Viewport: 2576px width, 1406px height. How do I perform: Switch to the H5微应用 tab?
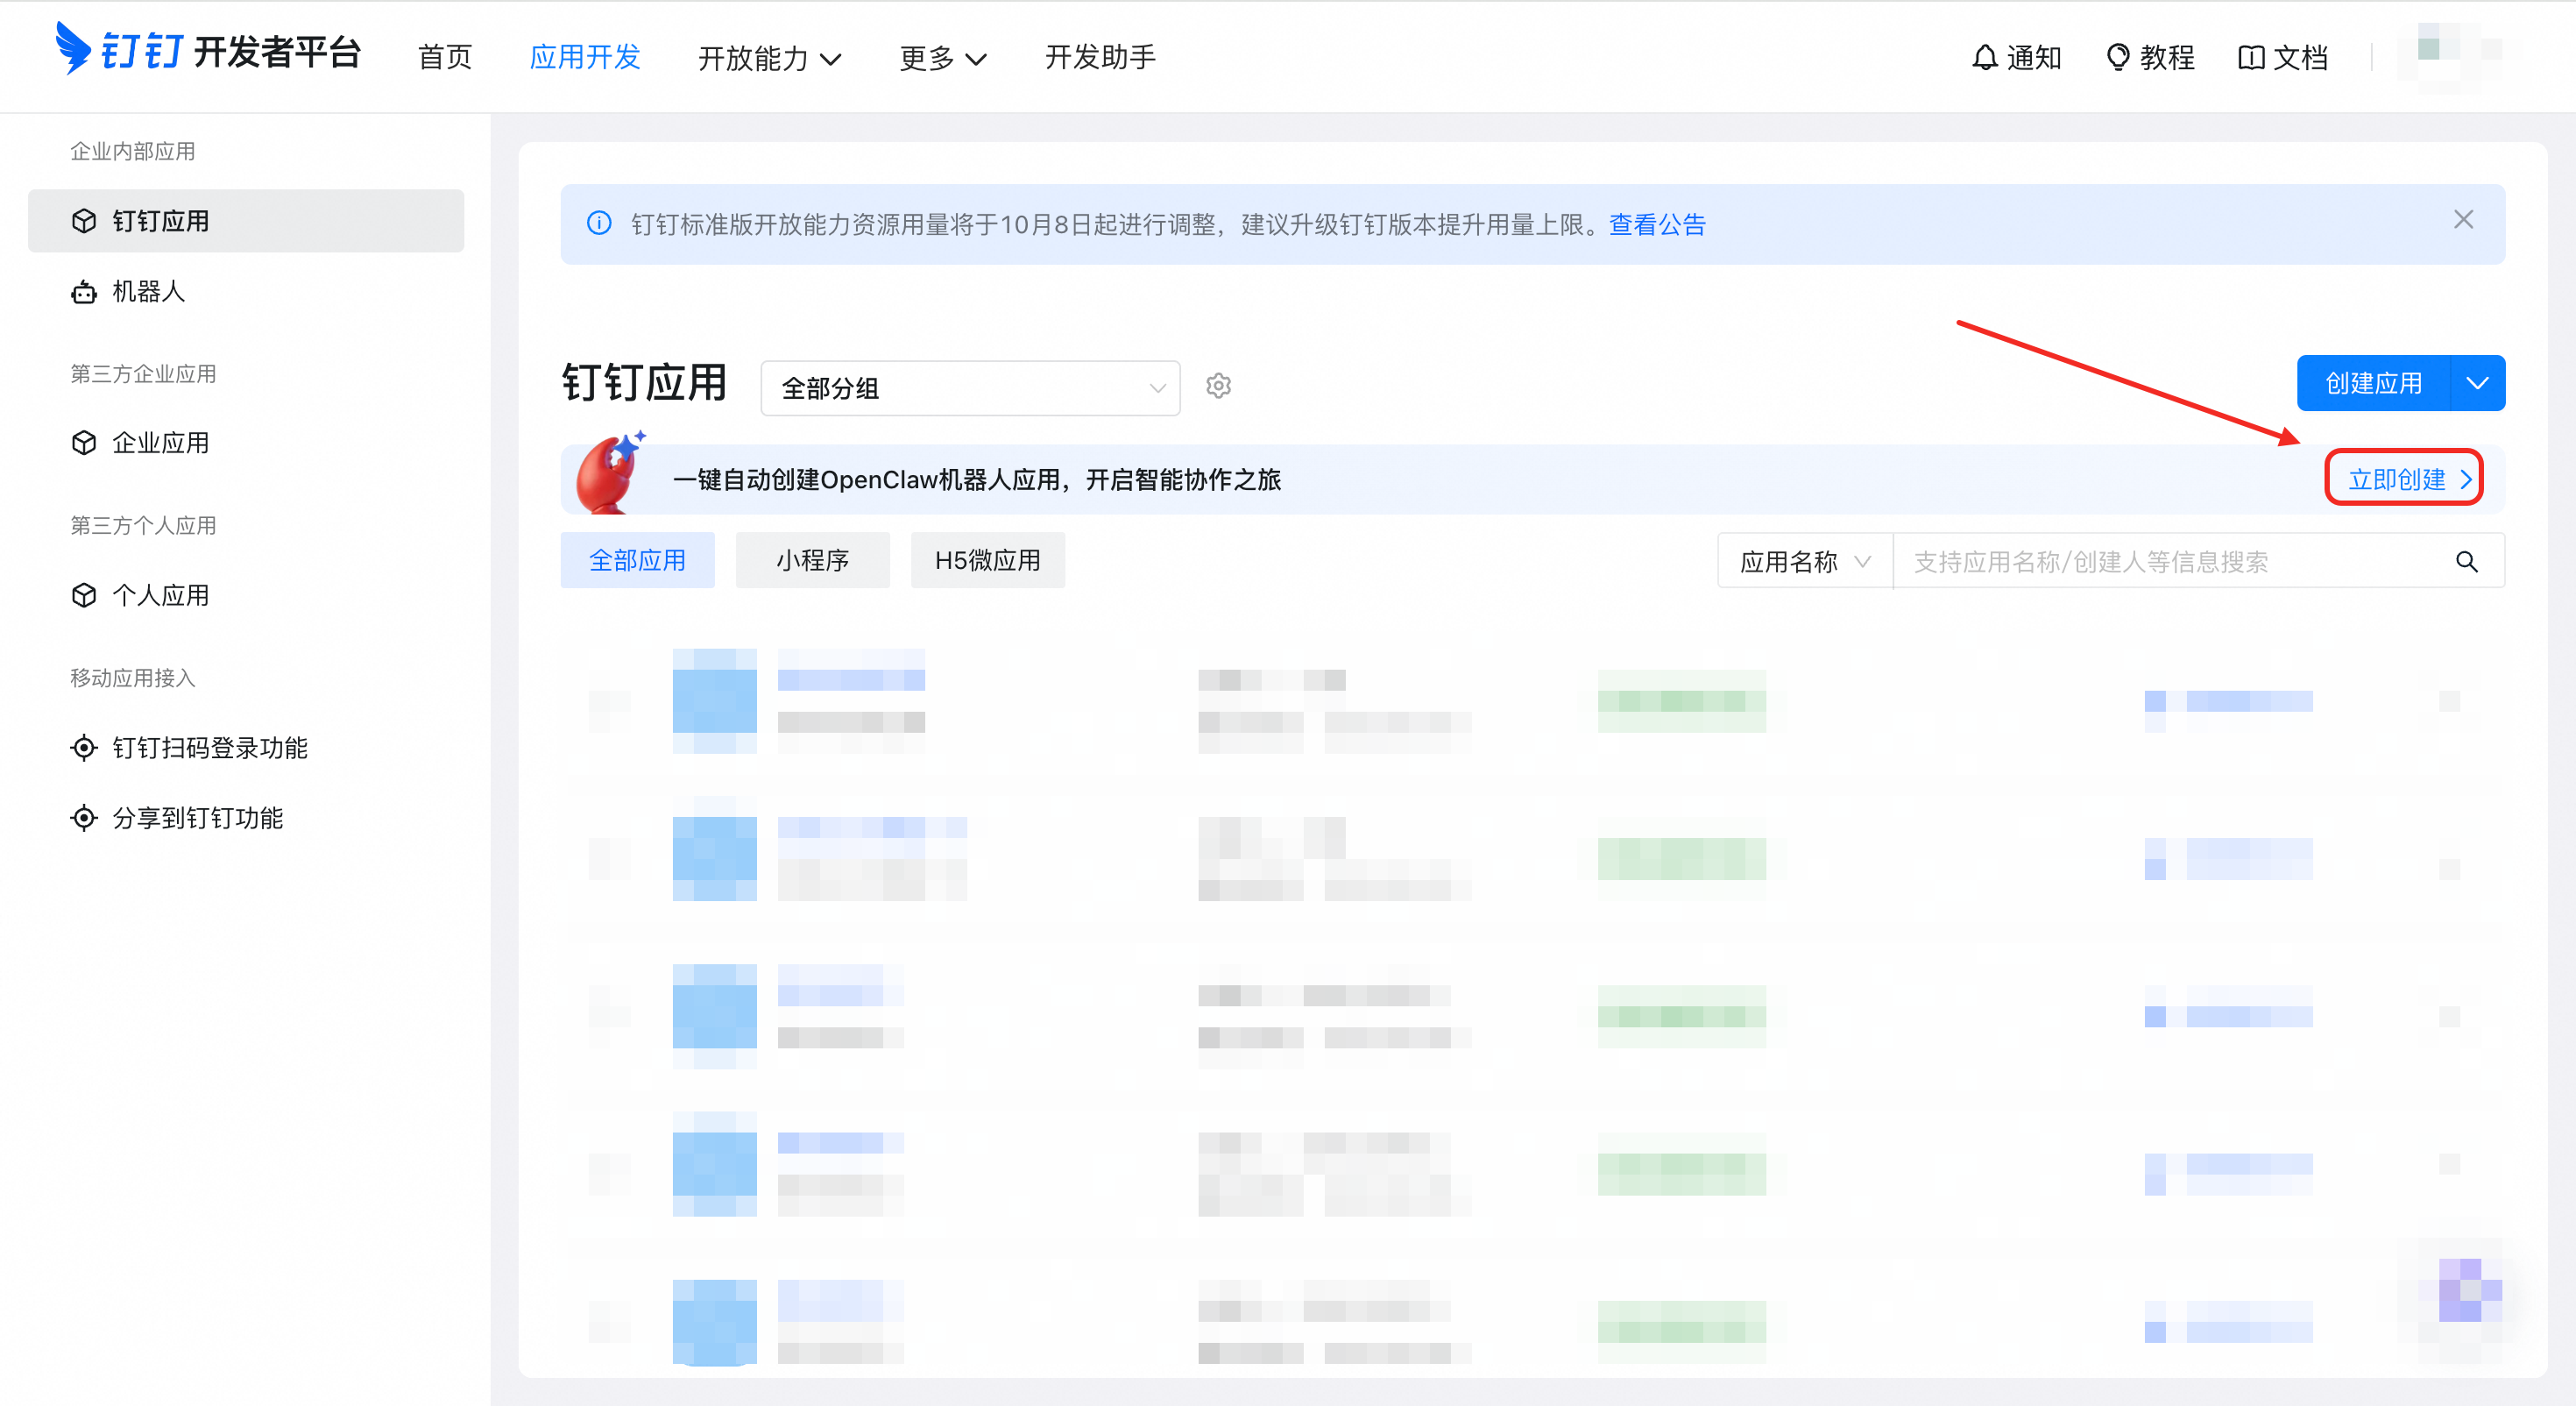(x=988, y=560)
